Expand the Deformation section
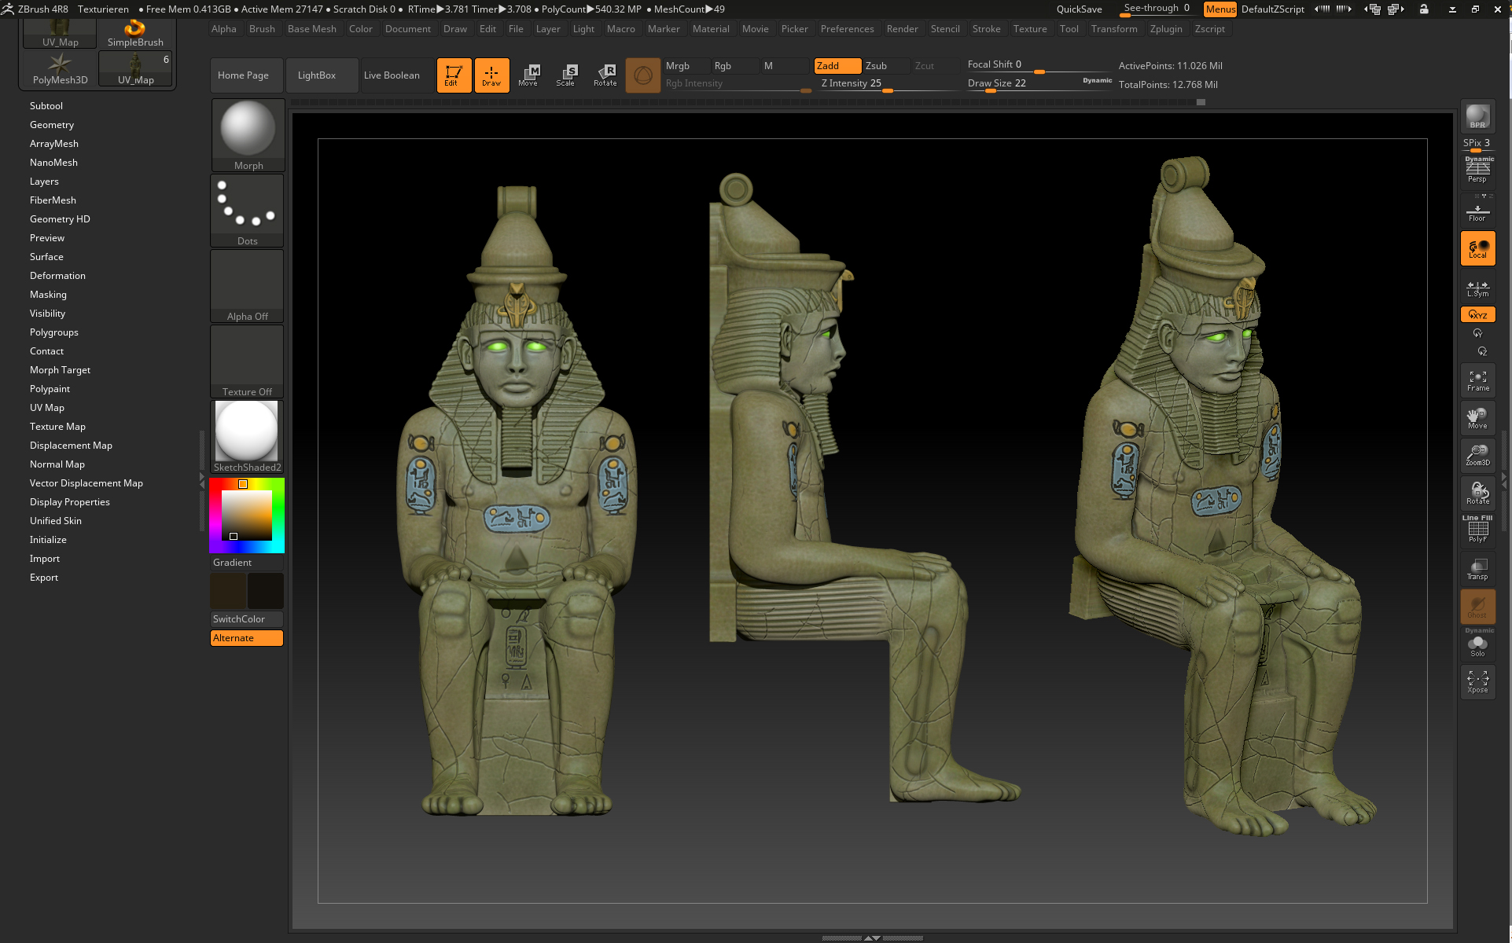The image size is (1512, 943). 57,276
